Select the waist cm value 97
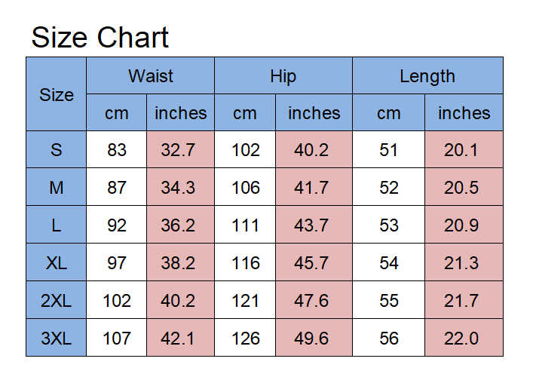 (x=117, y=263)
